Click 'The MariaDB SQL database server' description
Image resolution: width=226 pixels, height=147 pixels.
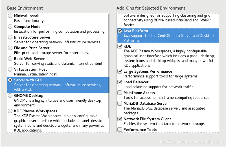pyautogui.click(x=164, y=111)
